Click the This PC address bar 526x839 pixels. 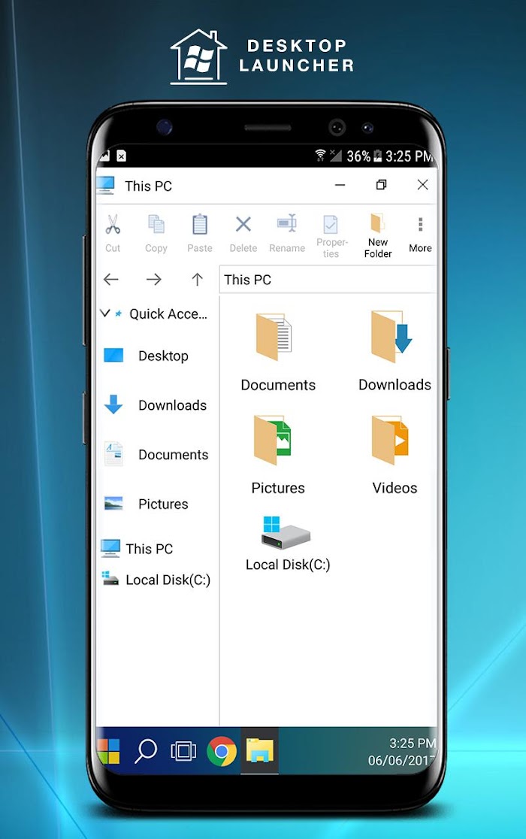[x=328, y=280]
